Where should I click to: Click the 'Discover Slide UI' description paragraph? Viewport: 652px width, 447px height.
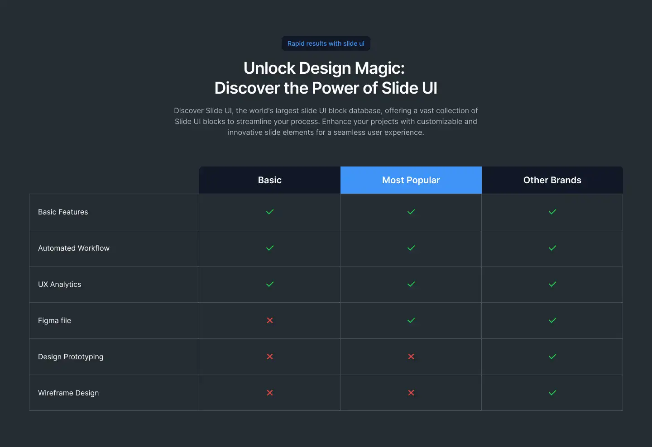[326, 121]
